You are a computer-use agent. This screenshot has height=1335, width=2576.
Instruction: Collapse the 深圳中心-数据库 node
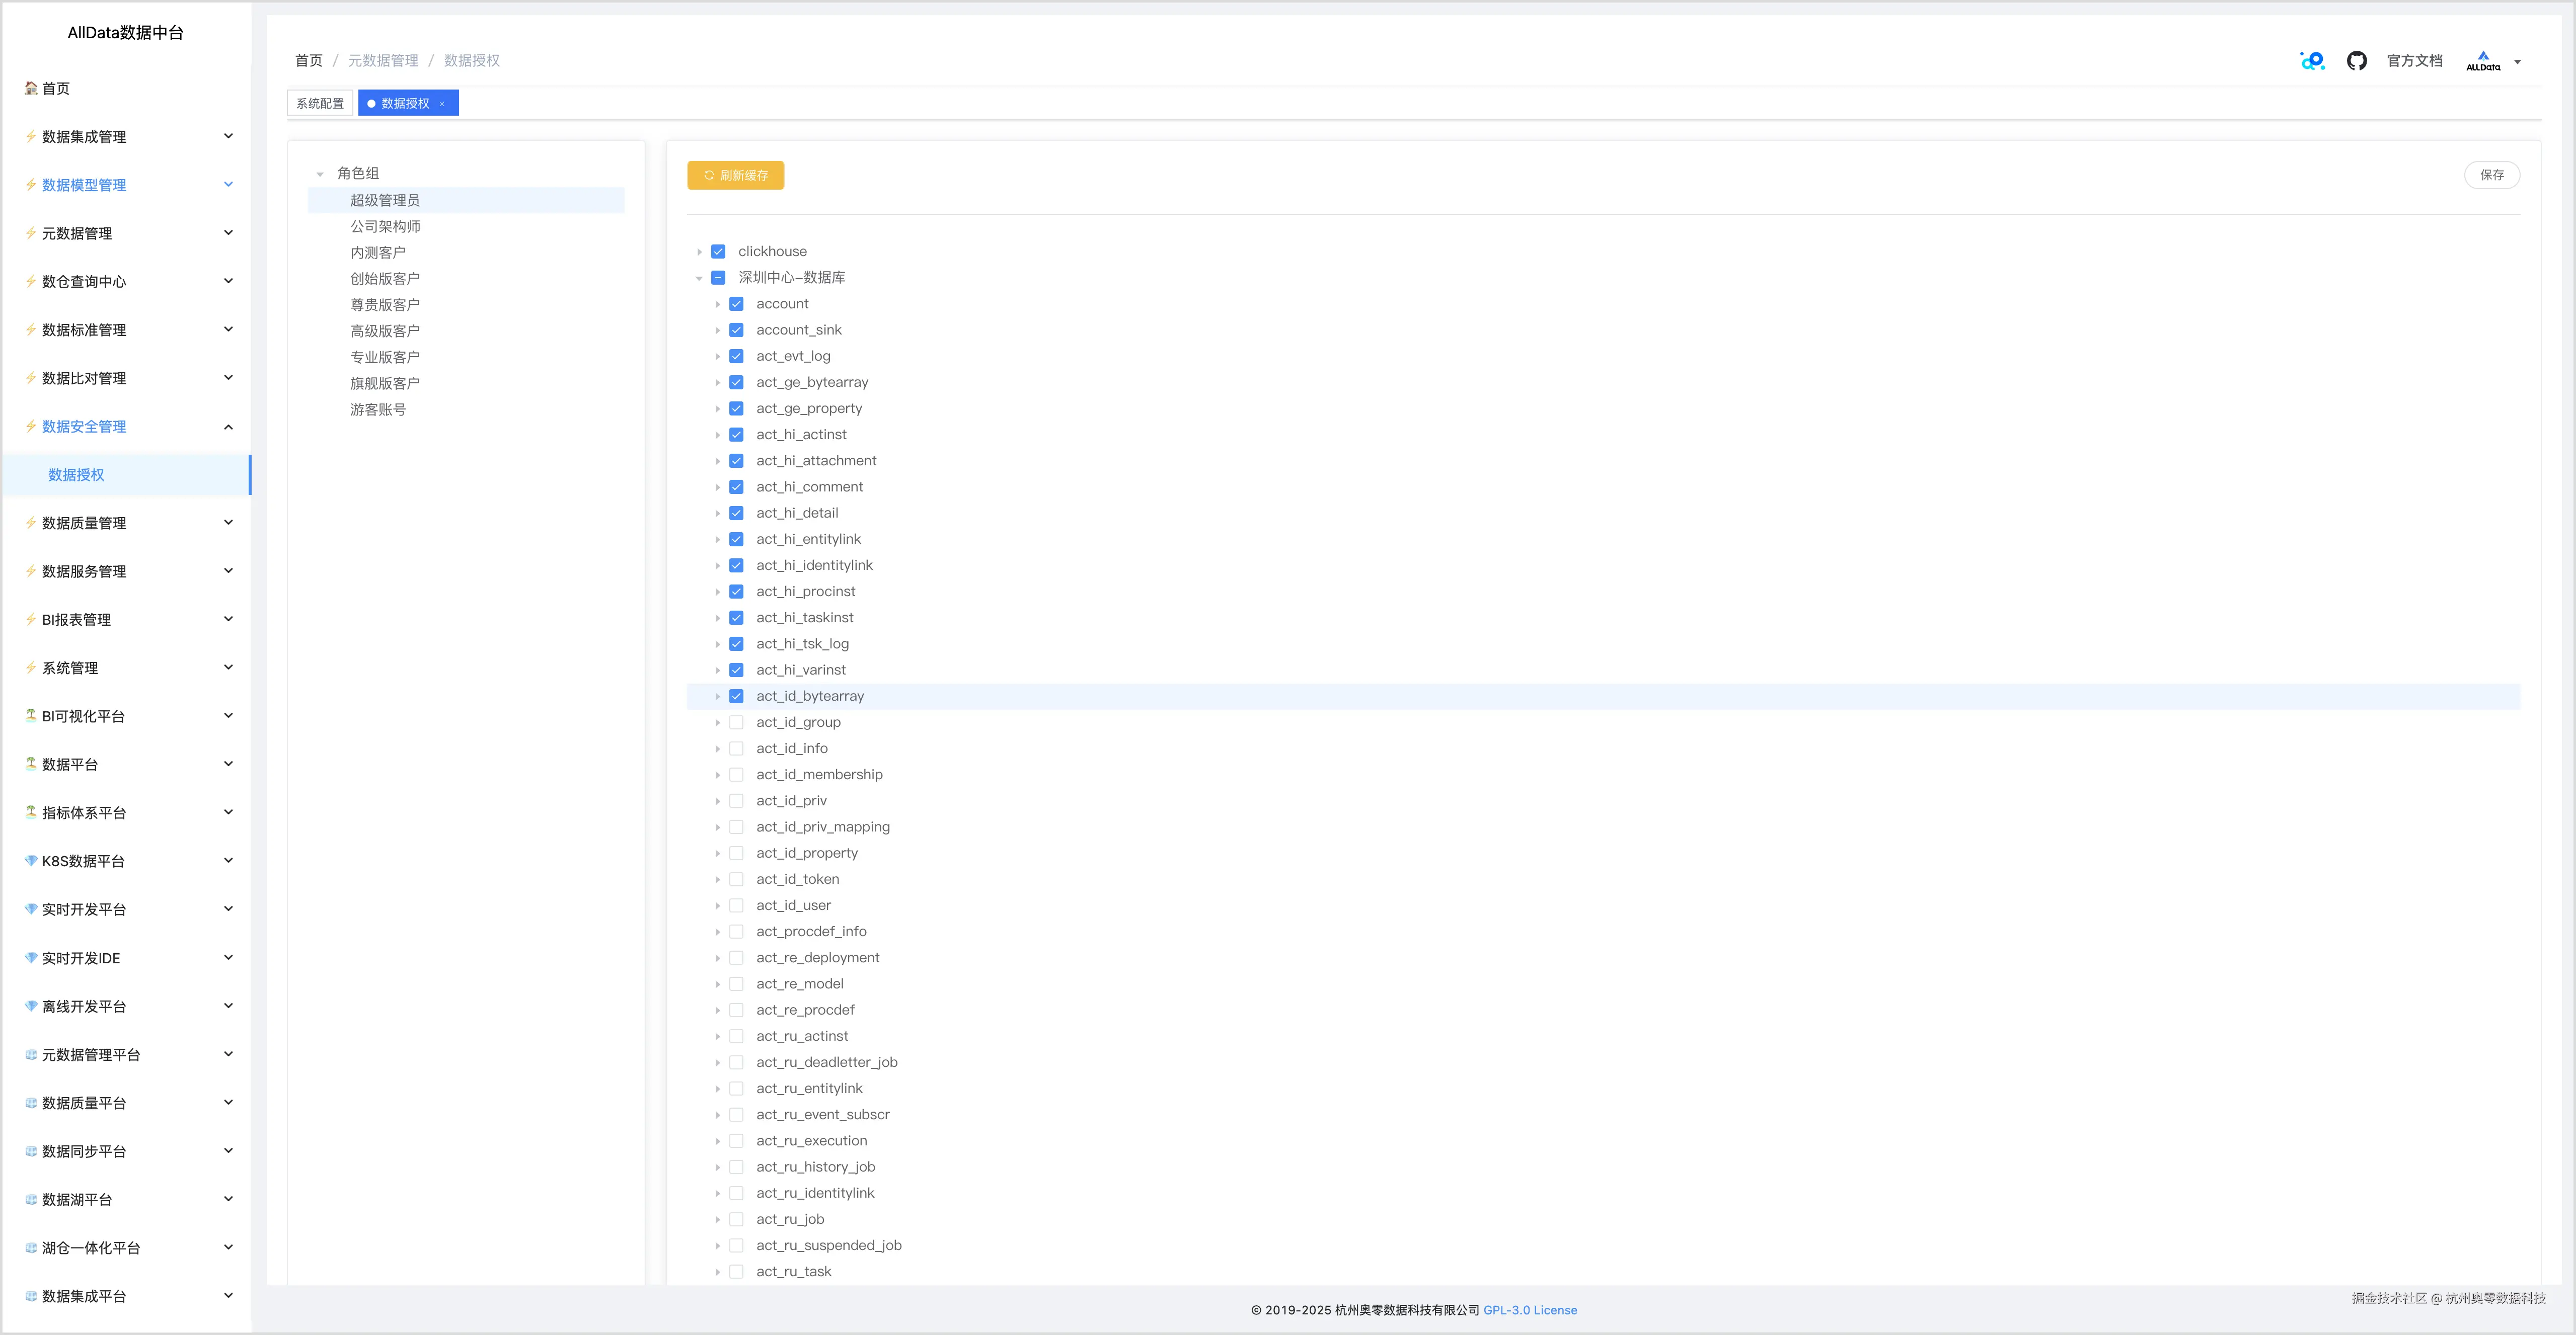699,278
